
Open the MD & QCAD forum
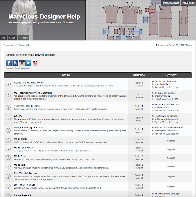[x=21, y=139]
